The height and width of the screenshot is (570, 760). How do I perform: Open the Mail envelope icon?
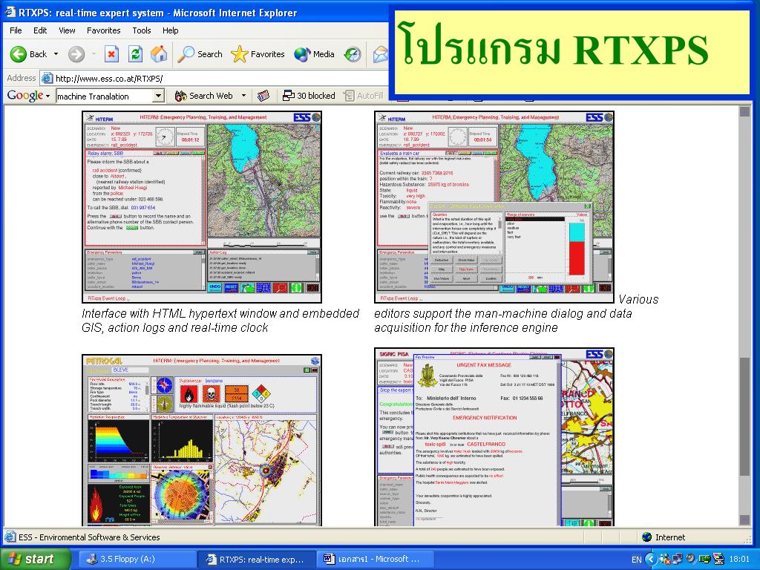tap(381, 54)
